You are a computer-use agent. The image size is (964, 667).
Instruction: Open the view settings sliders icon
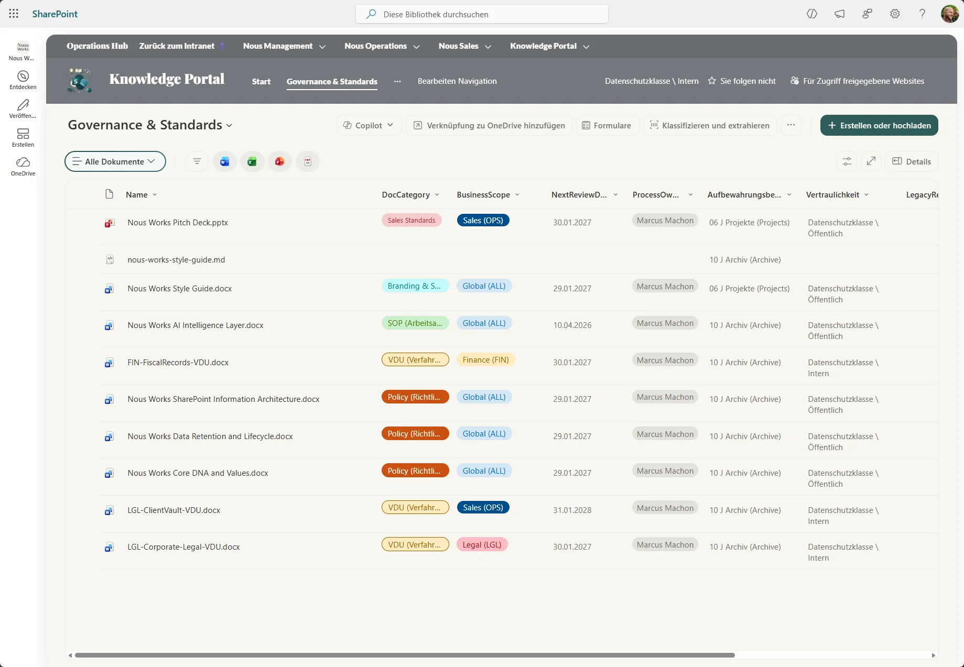847,161
